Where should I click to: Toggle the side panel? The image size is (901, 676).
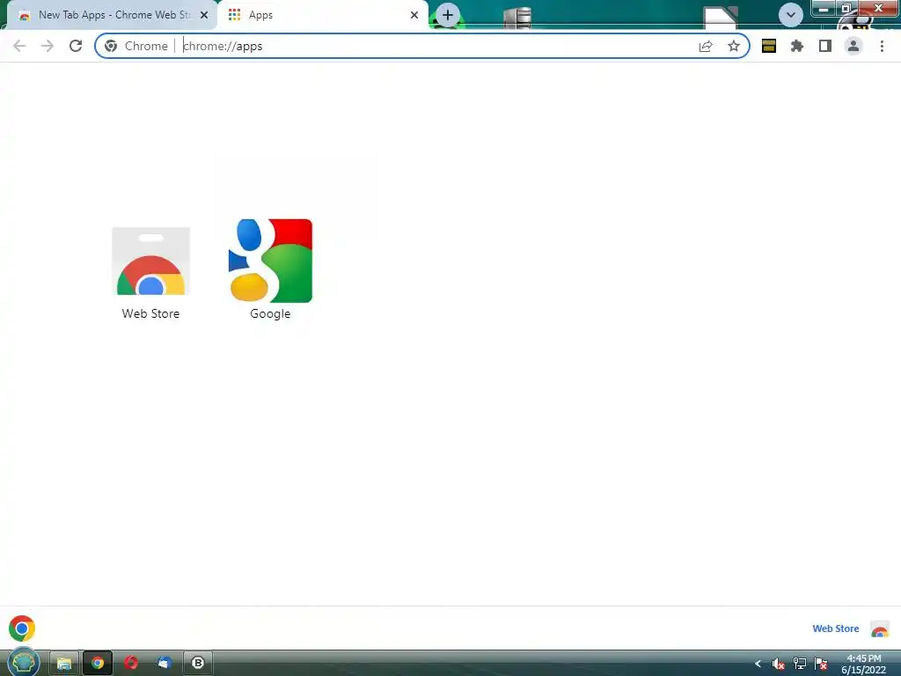pos(825,46)
